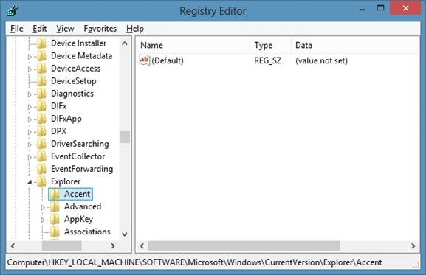Expand the DIFxApp key
Viewport: 426px width, 275px height.
coord(30,119)
